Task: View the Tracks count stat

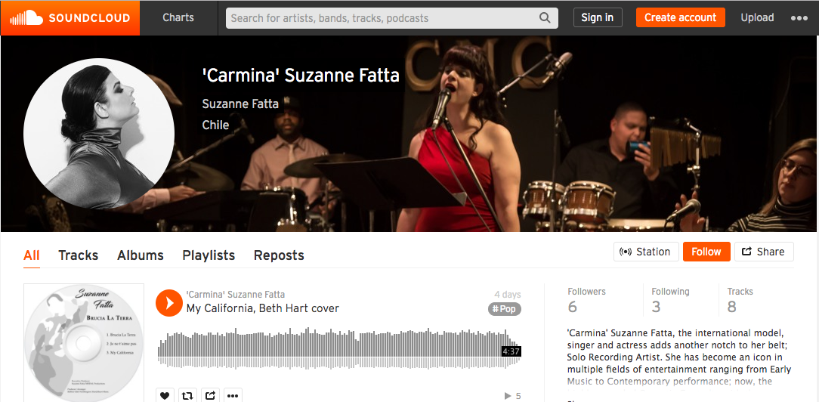Action: coord(740,300)
